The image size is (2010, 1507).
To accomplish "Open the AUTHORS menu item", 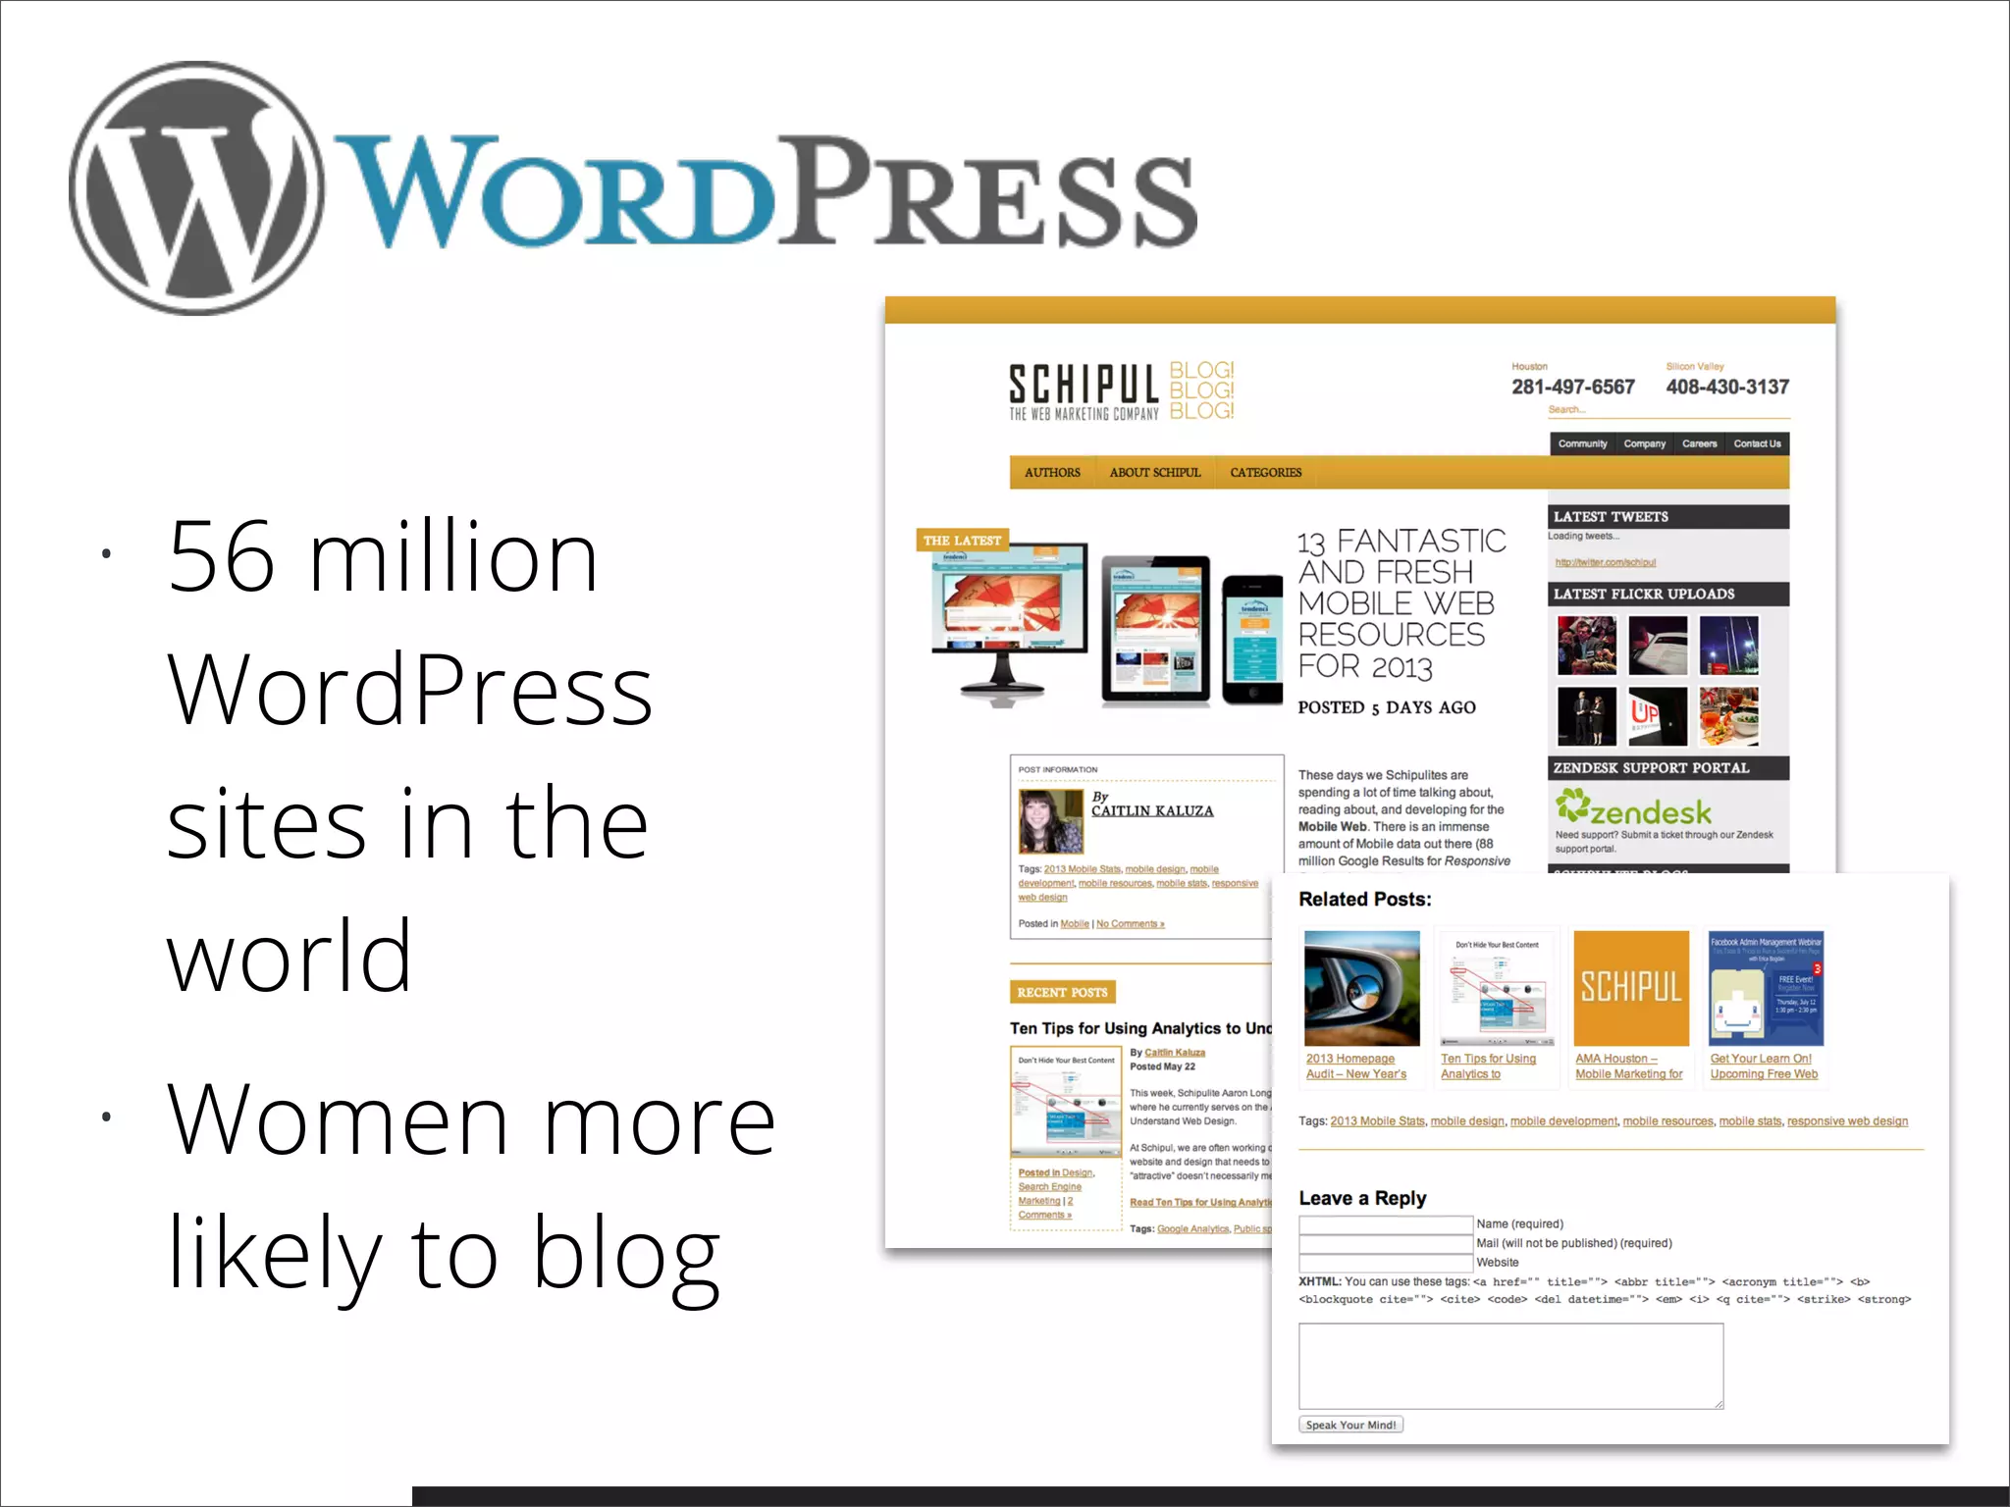I will (1052, 473).
